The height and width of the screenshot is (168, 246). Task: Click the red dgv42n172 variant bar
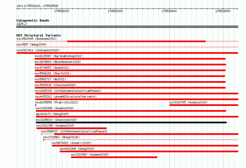137,117
